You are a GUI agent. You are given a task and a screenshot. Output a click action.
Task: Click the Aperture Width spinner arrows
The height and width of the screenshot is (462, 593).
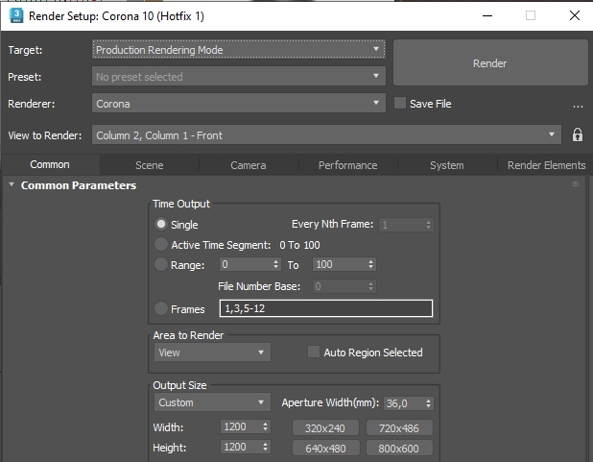coord(428,403)
